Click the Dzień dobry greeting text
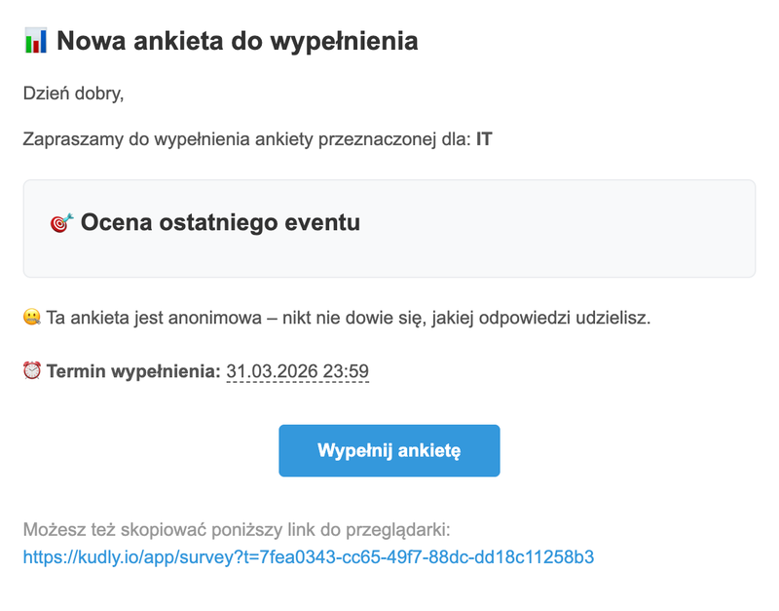The image size is (779, 611). (x=74, y=94)
